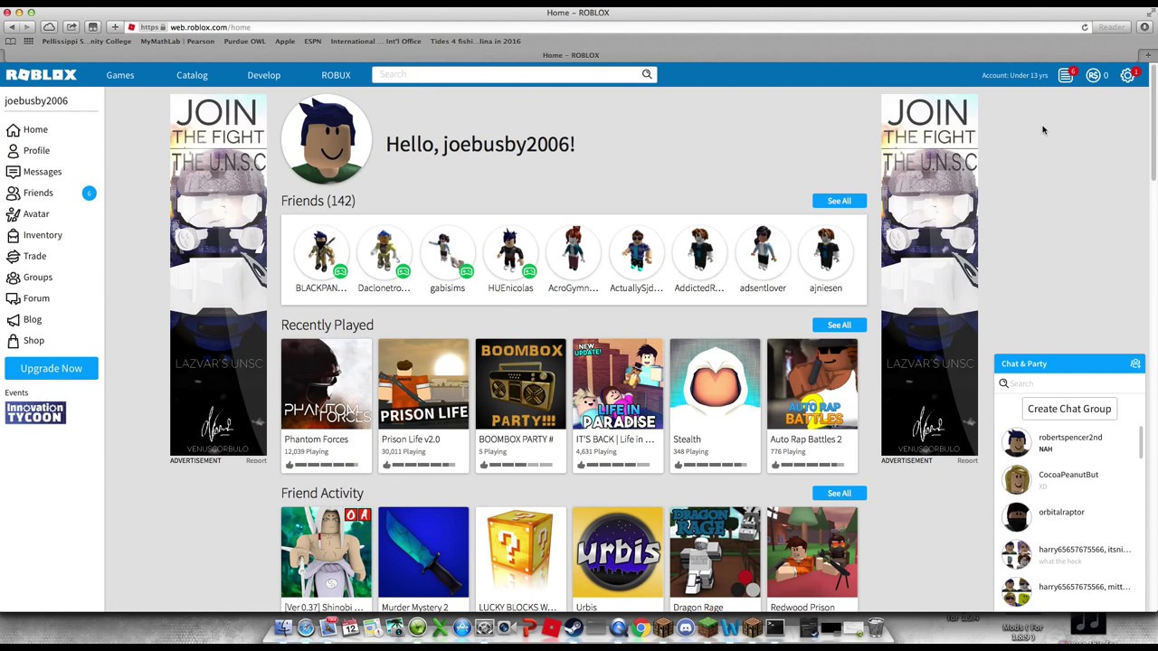
Task: Open the Robux balance icon
Action: (1093, 75)
